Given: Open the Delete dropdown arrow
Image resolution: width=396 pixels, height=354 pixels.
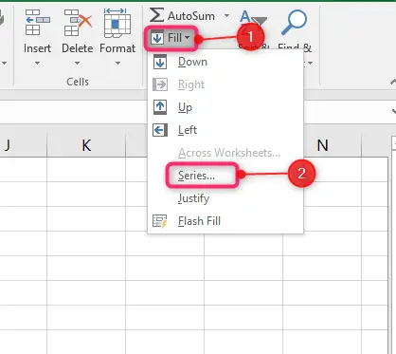Looking at the screenshot, I should [x=78, y=64].
